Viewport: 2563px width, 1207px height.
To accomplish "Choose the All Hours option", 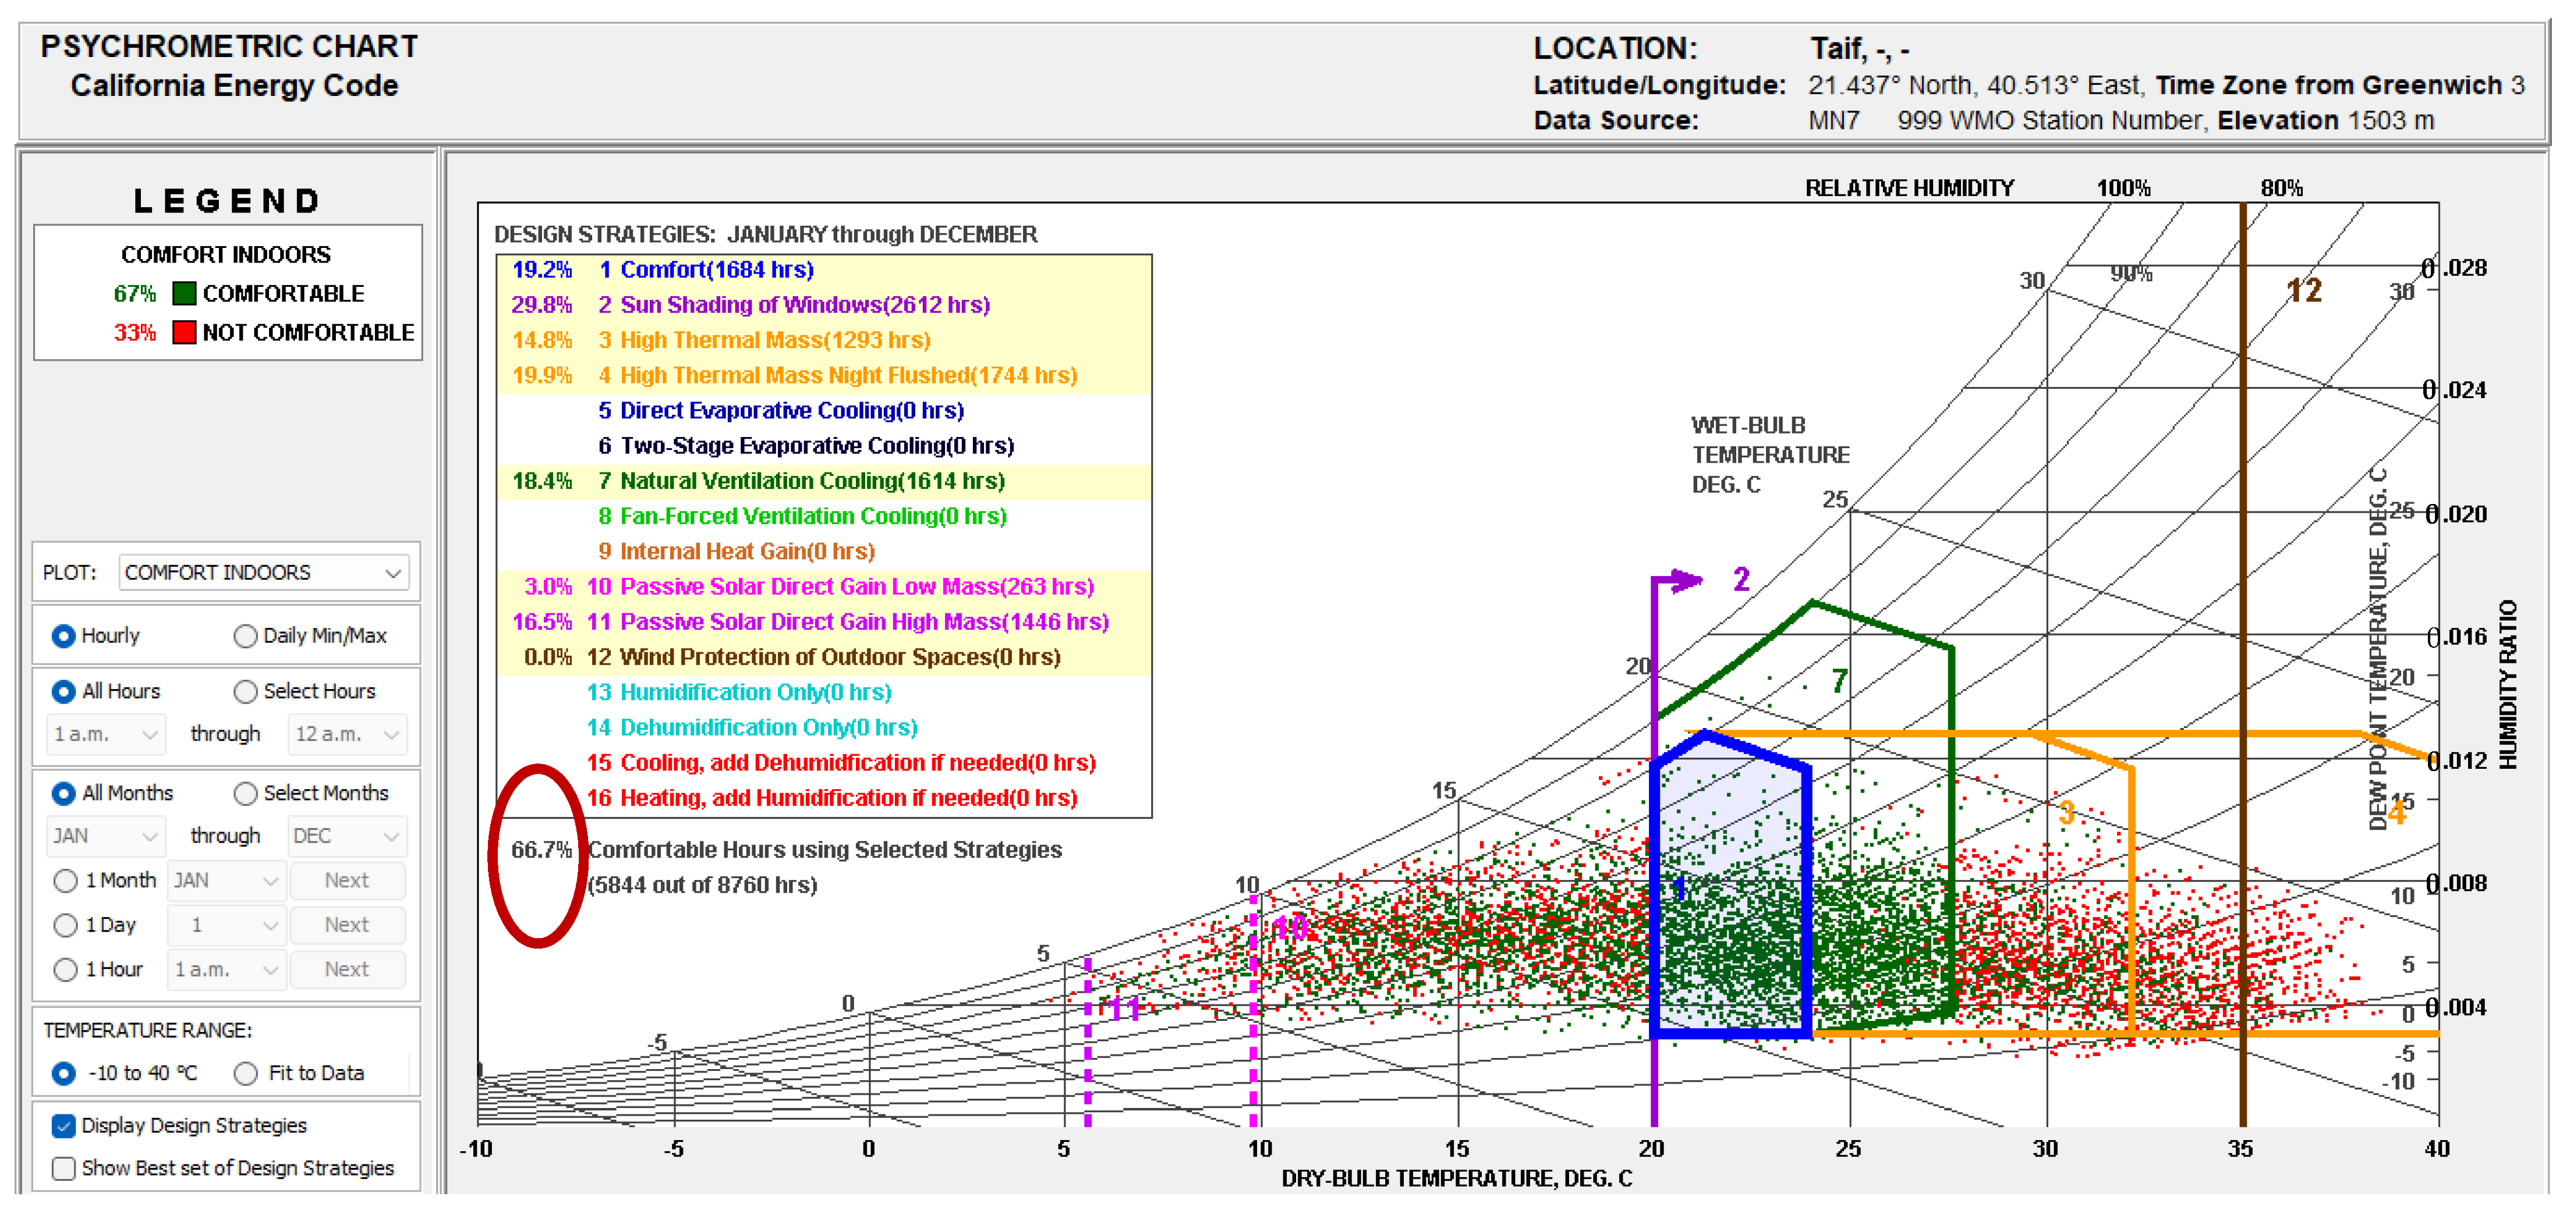I will 63,691.
